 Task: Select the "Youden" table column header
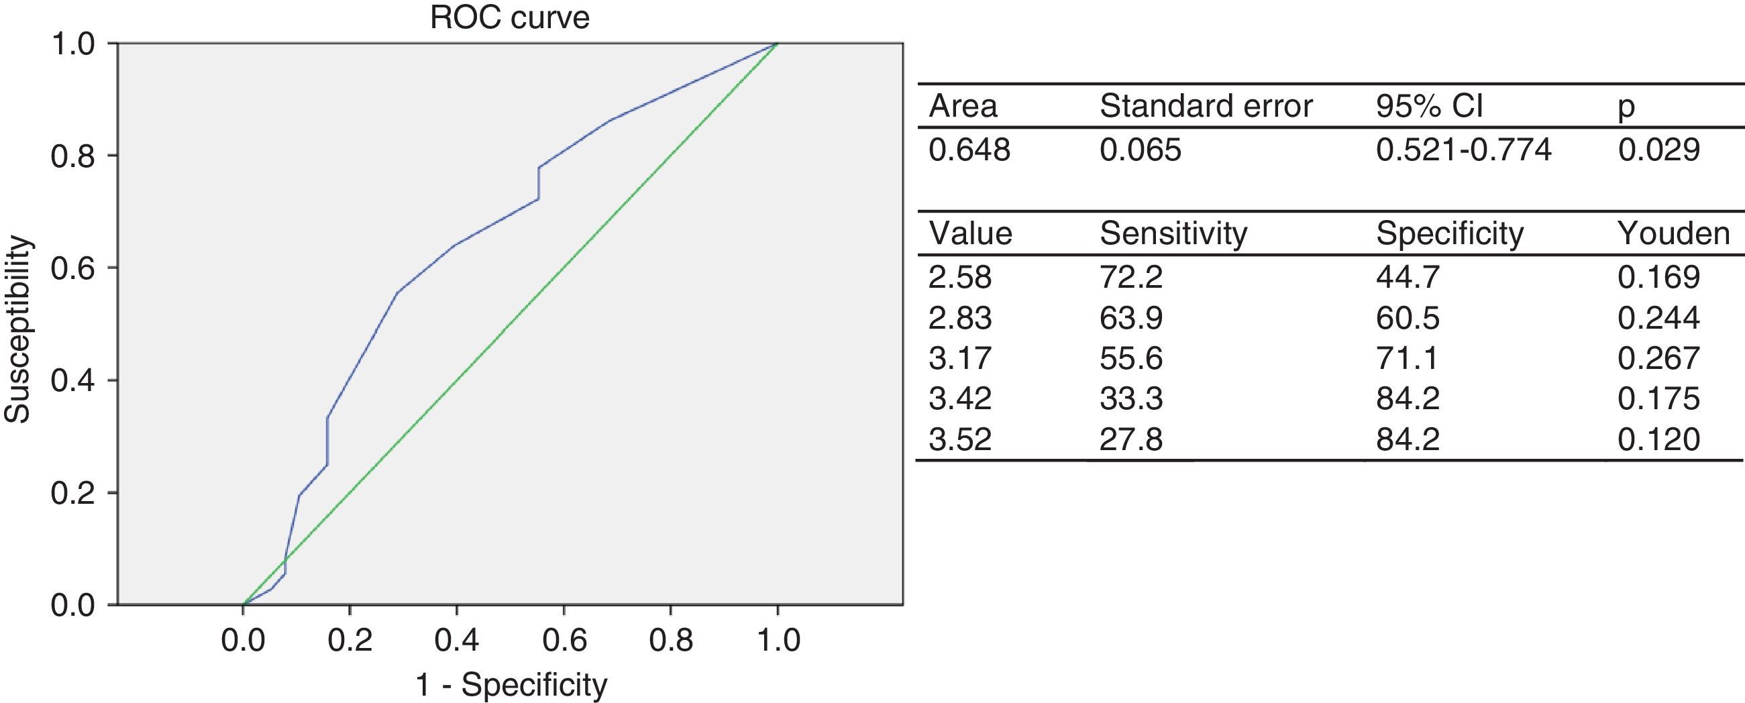[1673, 233]
